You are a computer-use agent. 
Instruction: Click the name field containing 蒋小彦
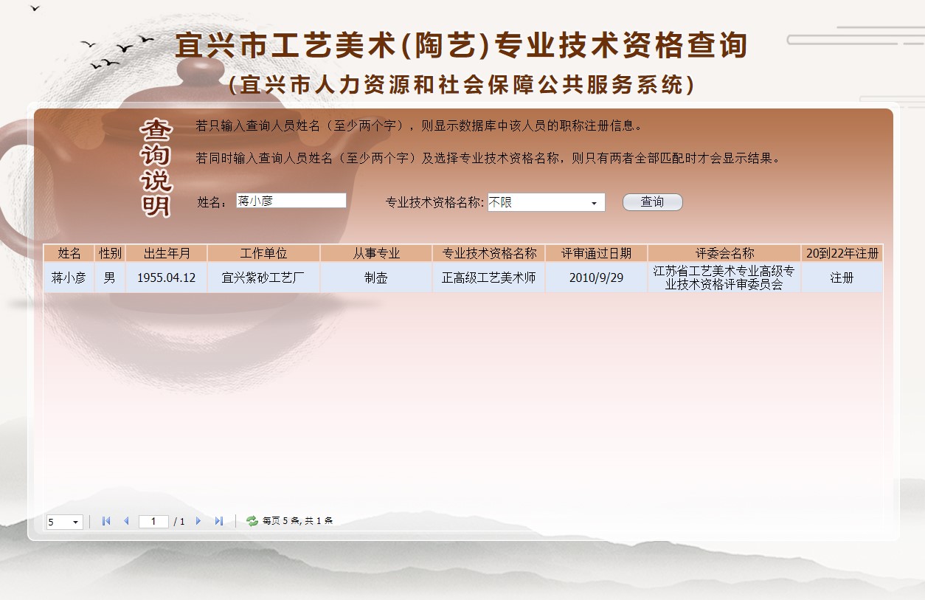click(x=291, y=200)
